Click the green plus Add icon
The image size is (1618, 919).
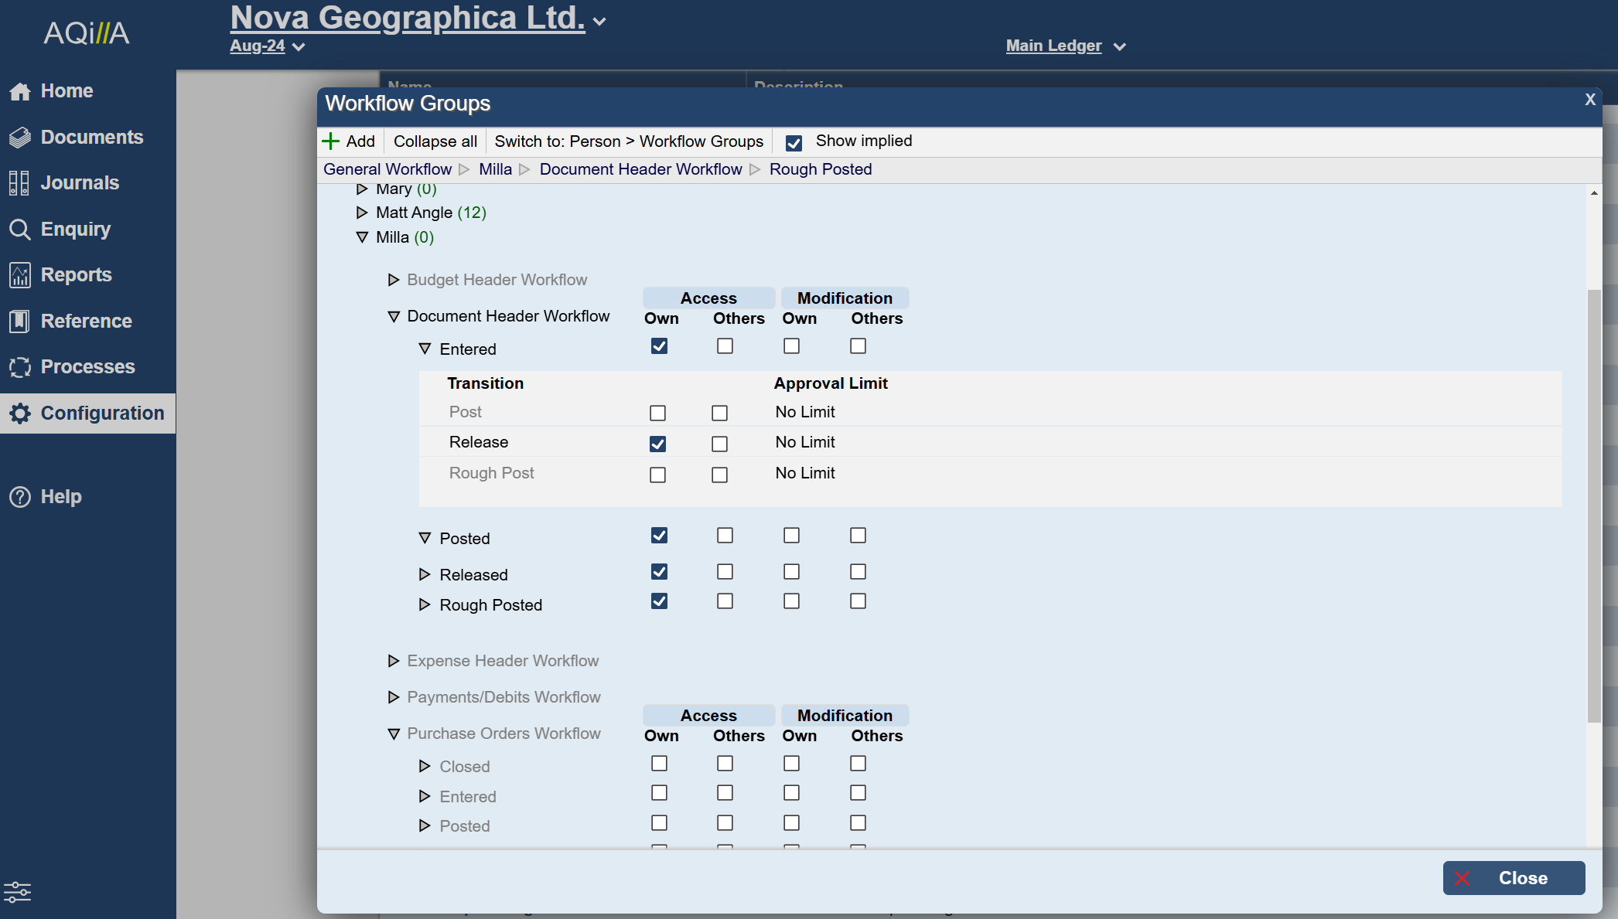tap(331, 141)
